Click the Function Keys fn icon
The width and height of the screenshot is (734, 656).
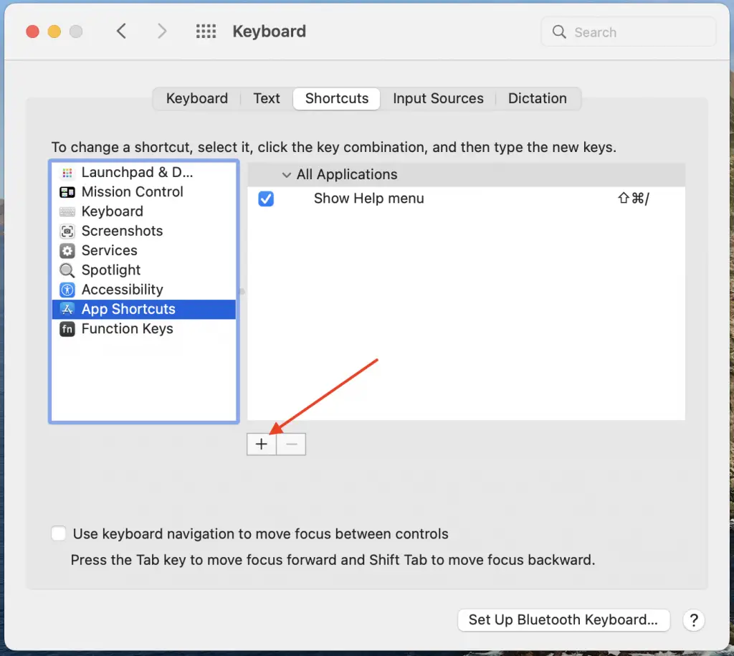(x=67, y=329)
